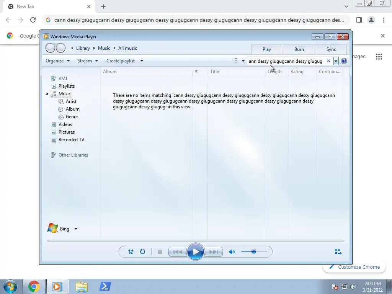Sort by the # track number column
Screen dimensions: 392x294
[x=200, y=72]
